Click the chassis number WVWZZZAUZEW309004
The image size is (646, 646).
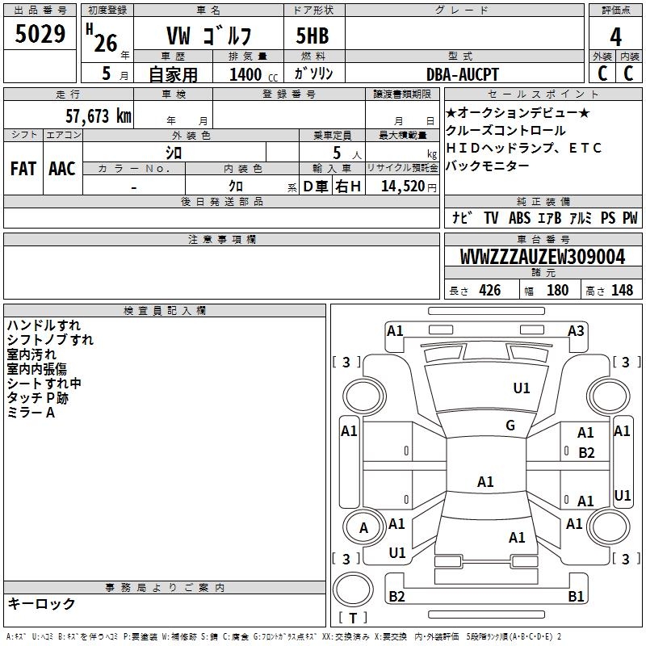pos(542,258)
